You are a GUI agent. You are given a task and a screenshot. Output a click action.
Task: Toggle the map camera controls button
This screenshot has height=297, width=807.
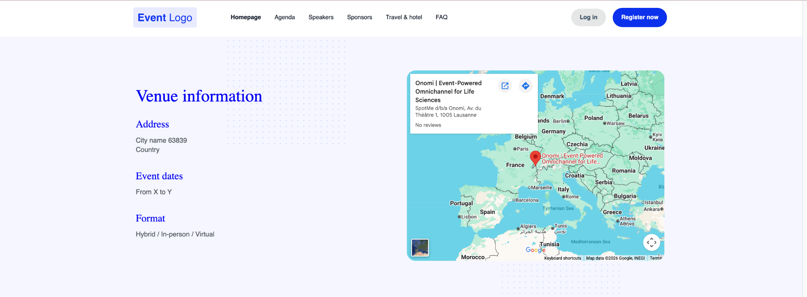point(652,242)
